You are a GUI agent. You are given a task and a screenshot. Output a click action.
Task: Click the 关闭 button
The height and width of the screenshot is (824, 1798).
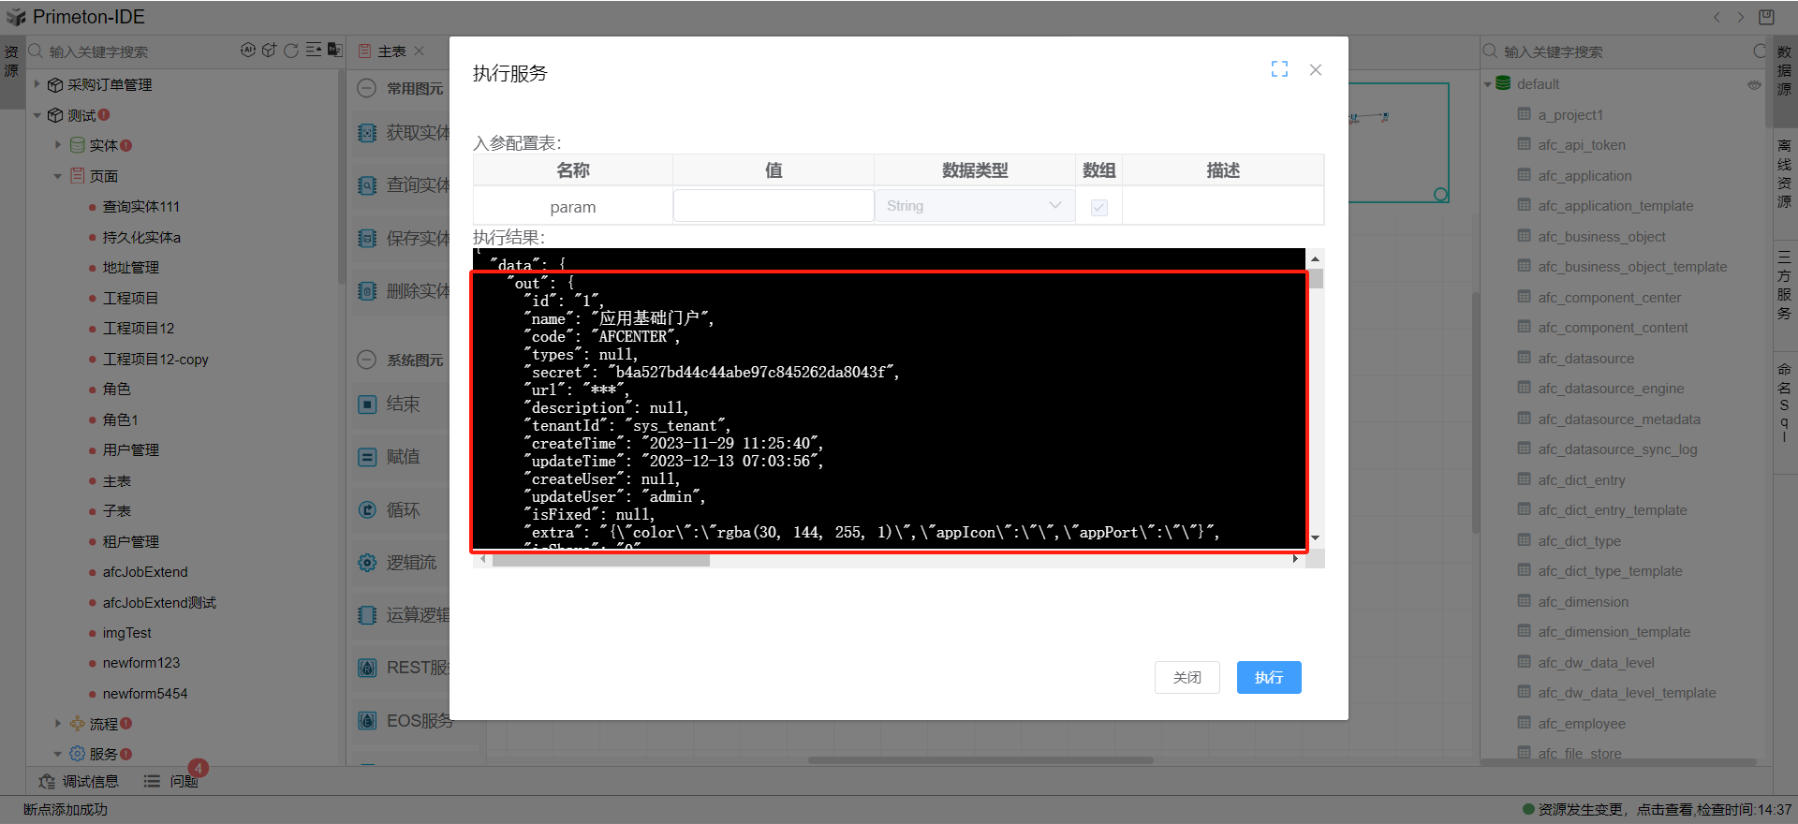tap(1186, 677)
